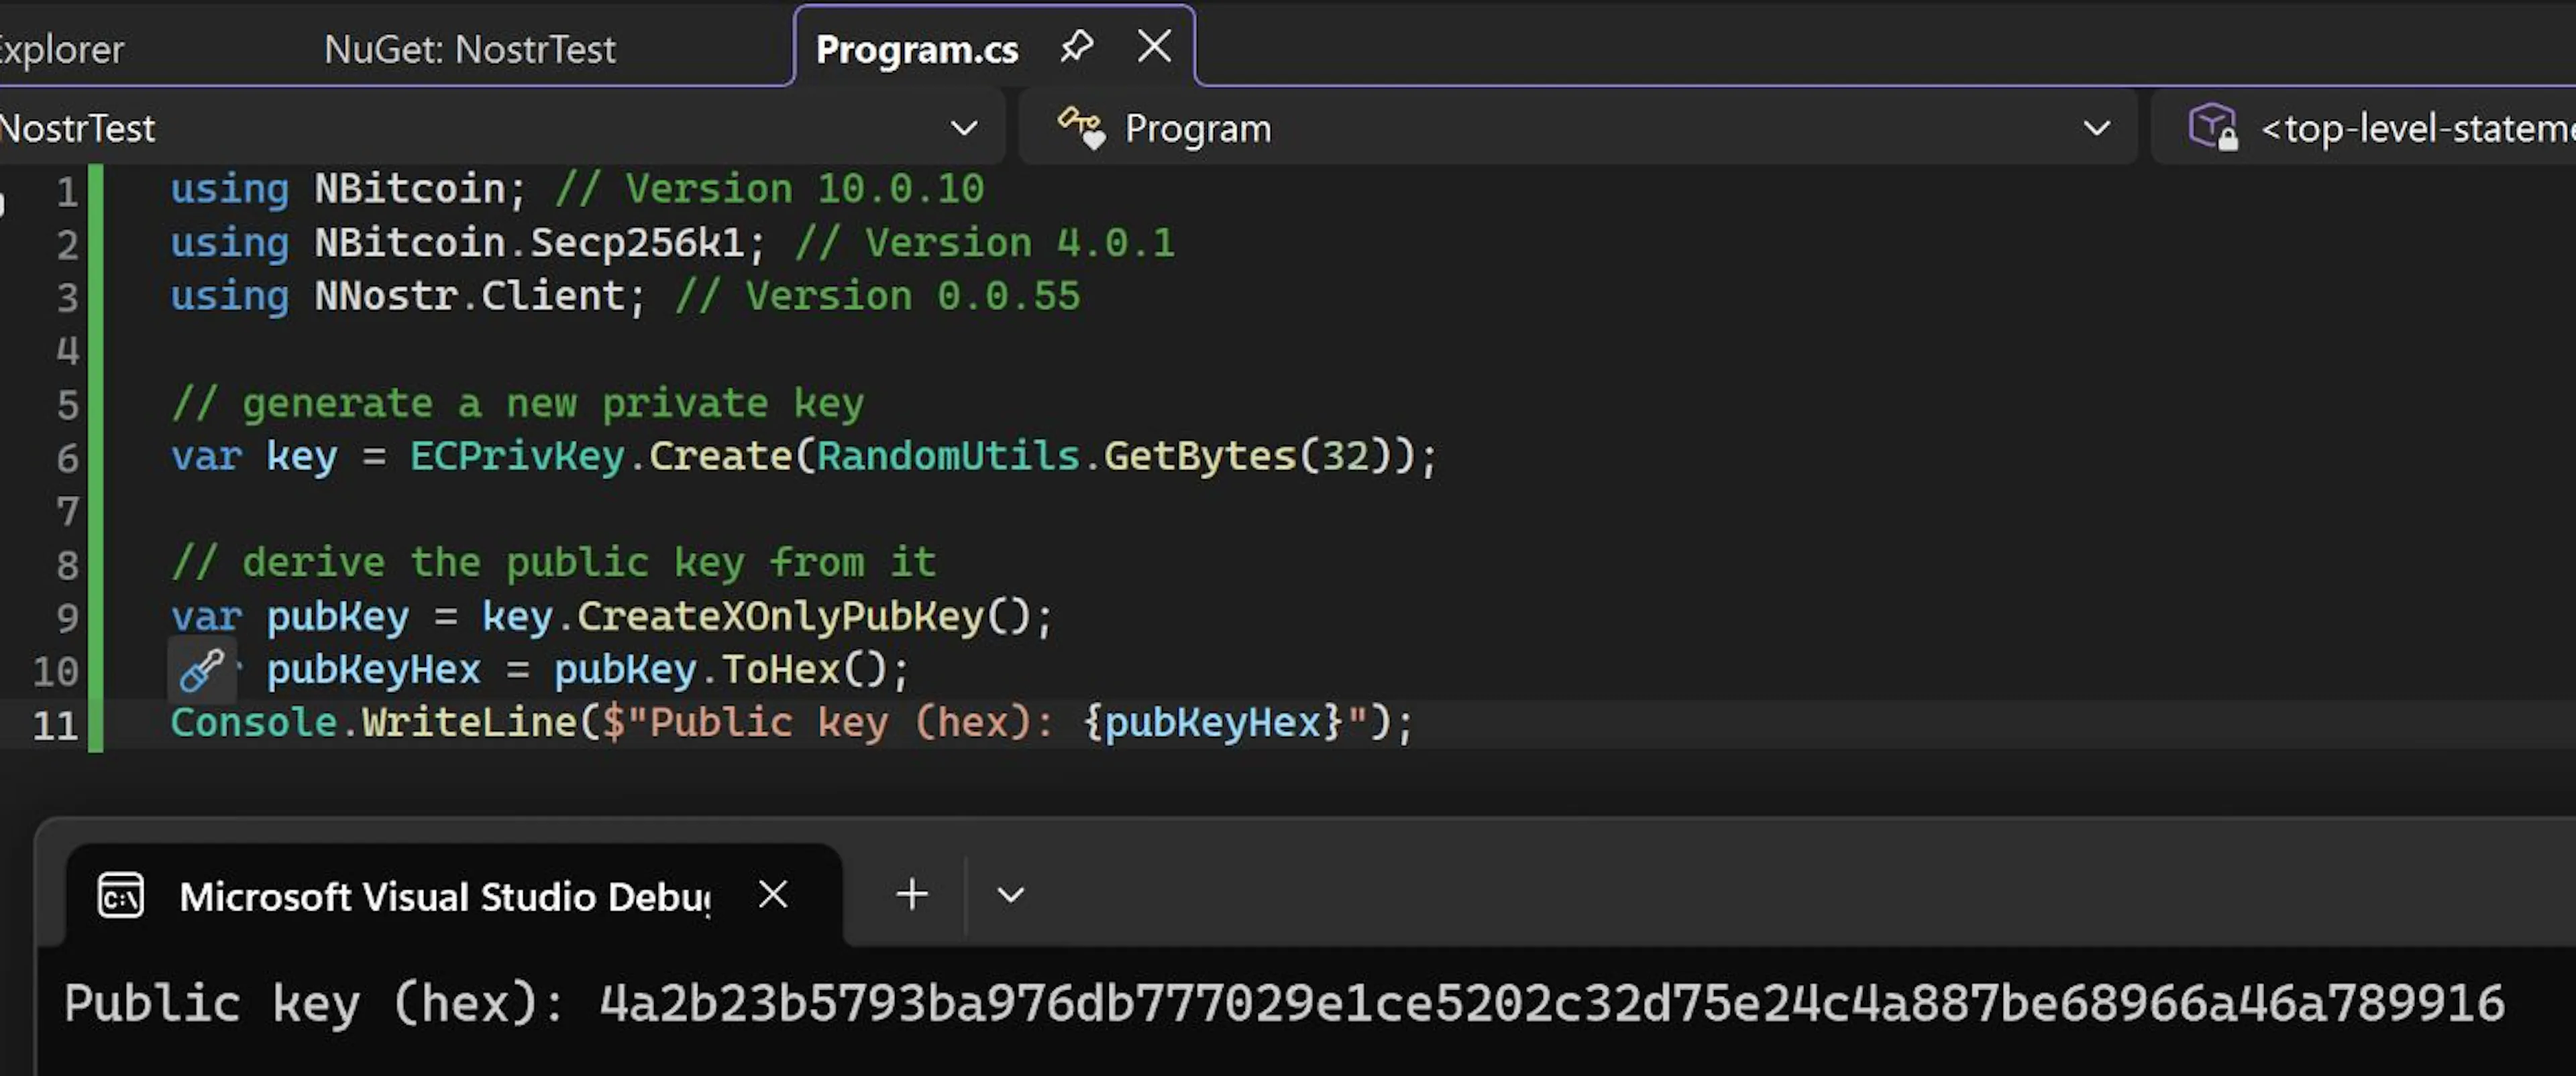The image size is (2576, 1076).
Task: Open a new terminal tab
Action: [x=912, y=894]
